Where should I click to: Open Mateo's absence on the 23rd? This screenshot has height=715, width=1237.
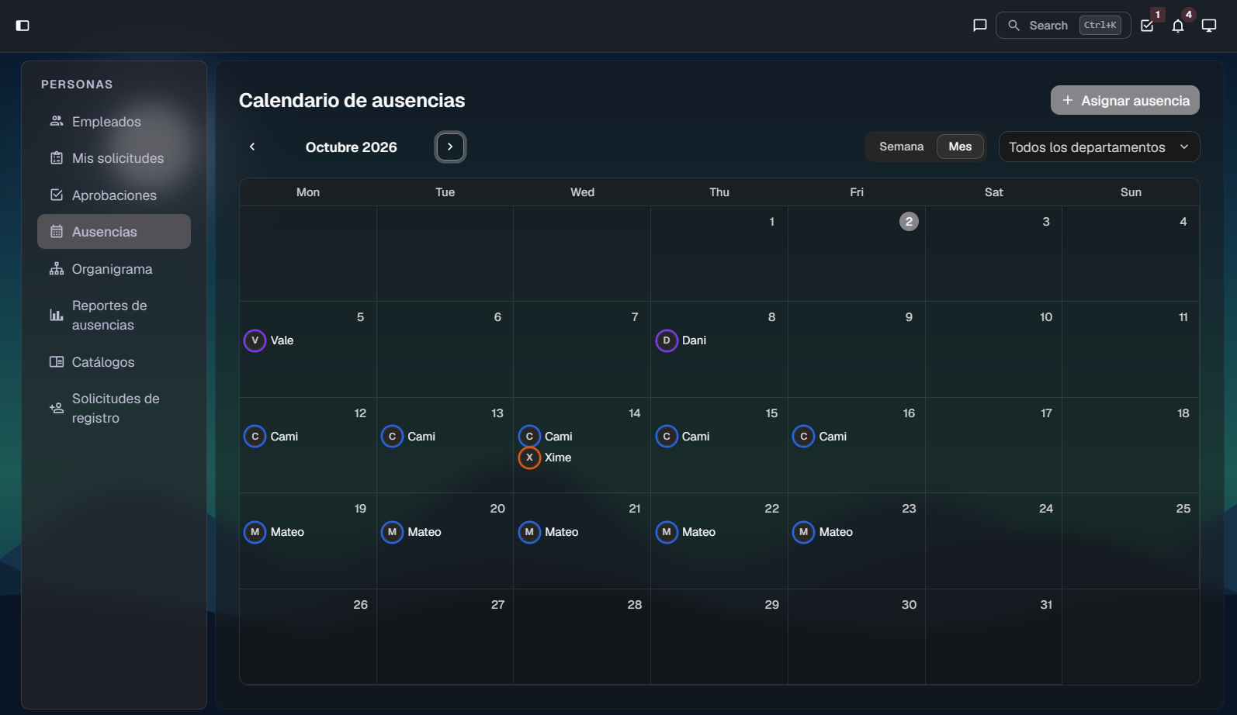click(x=823, y=532)
